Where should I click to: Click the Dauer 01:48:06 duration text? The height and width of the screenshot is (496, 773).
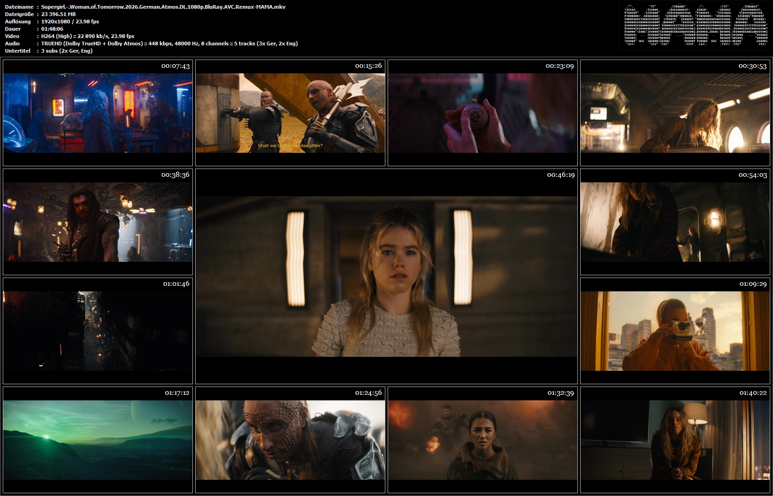pos(52,29)
